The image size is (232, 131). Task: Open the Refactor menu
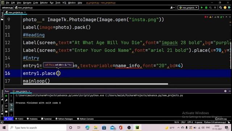(x=44, y=3)
